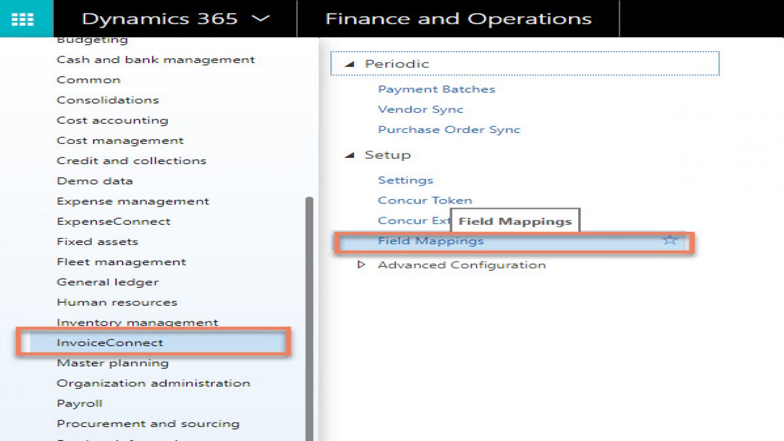Select the Fixed assets module
The width and height of the screenshot is (784, 441).
pyautogui.click(x=97, y=242)
